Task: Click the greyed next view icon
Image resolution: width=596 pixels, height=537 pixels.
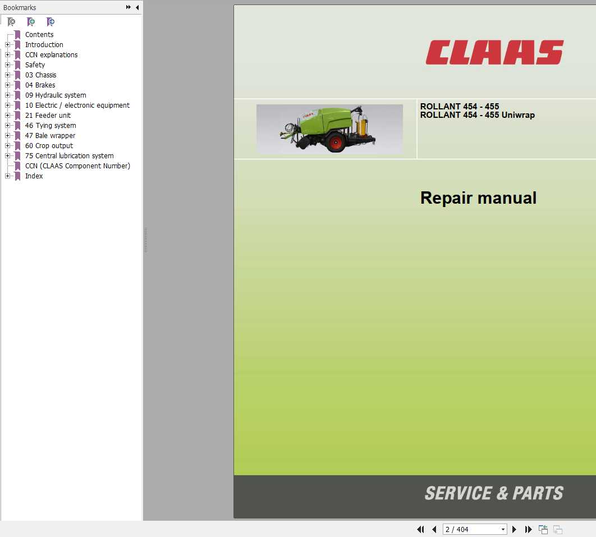Action: [558, 529]
